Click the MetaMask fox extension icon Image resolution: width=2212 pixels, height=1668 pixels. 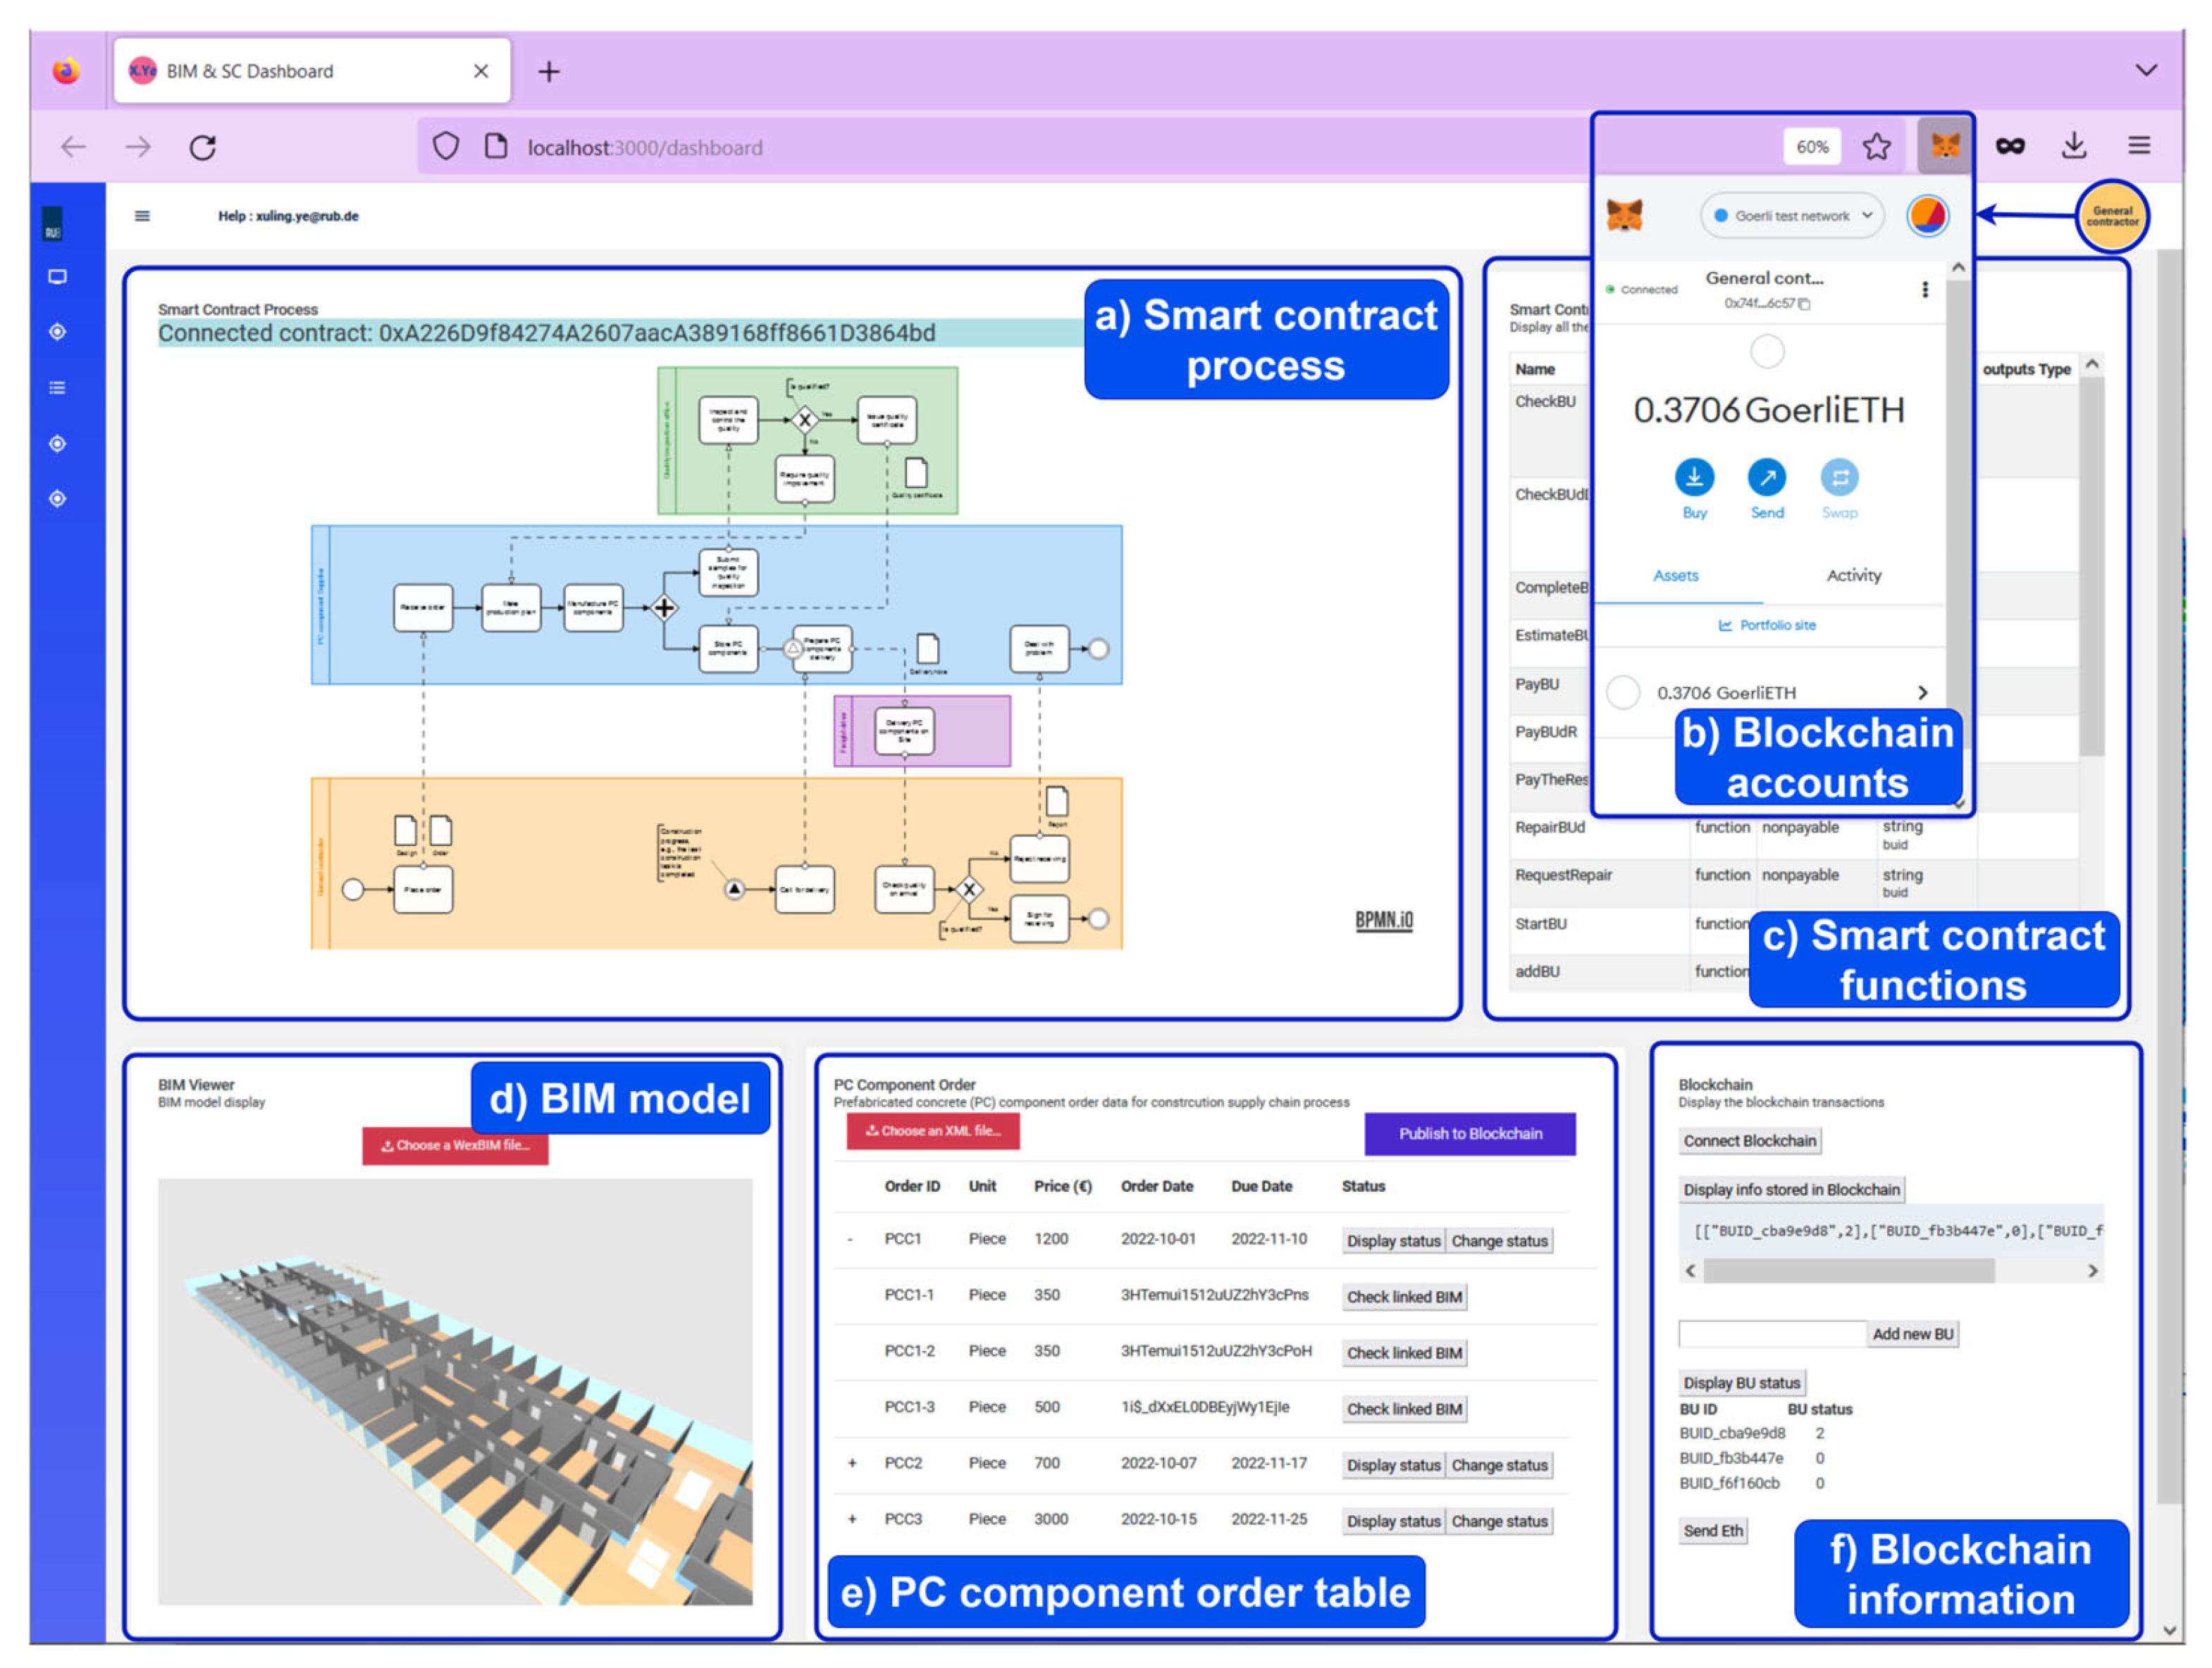point(1944,147)
